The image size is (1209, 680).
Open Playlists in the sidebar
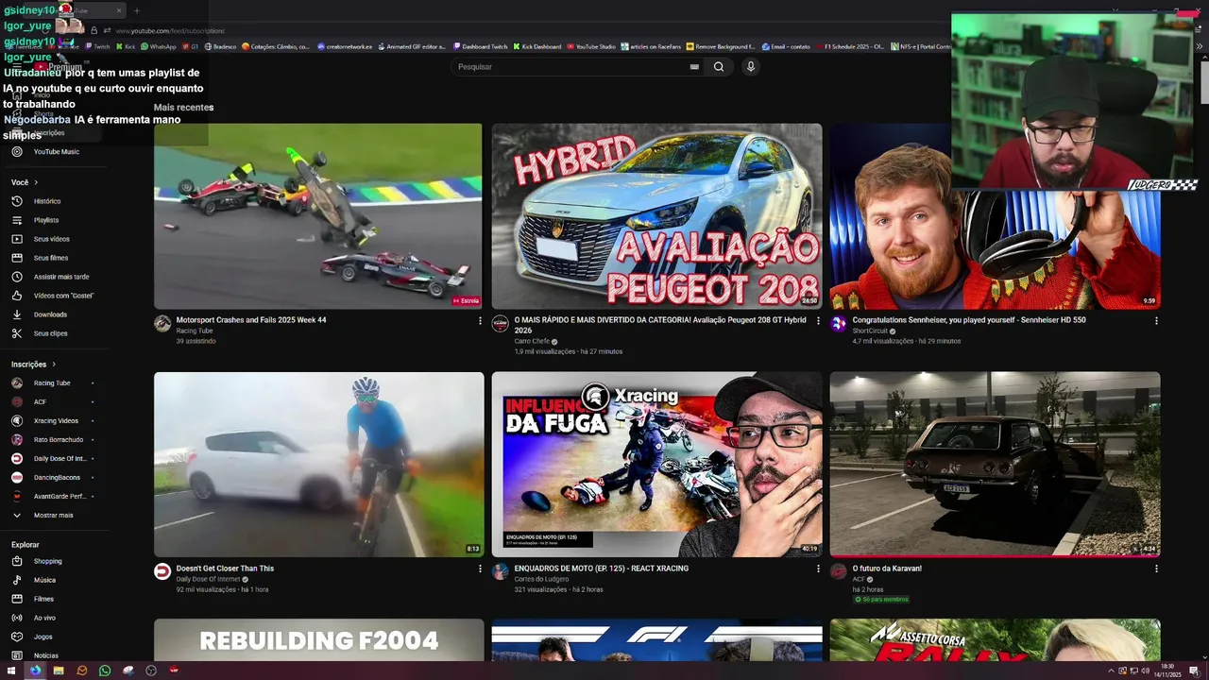[46, 220]
